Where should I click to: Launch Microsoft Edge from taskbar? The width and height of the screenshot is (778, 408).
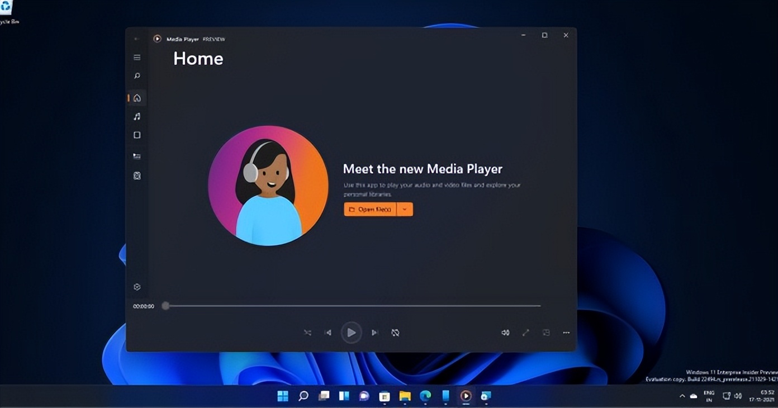(x=425, y=396)
